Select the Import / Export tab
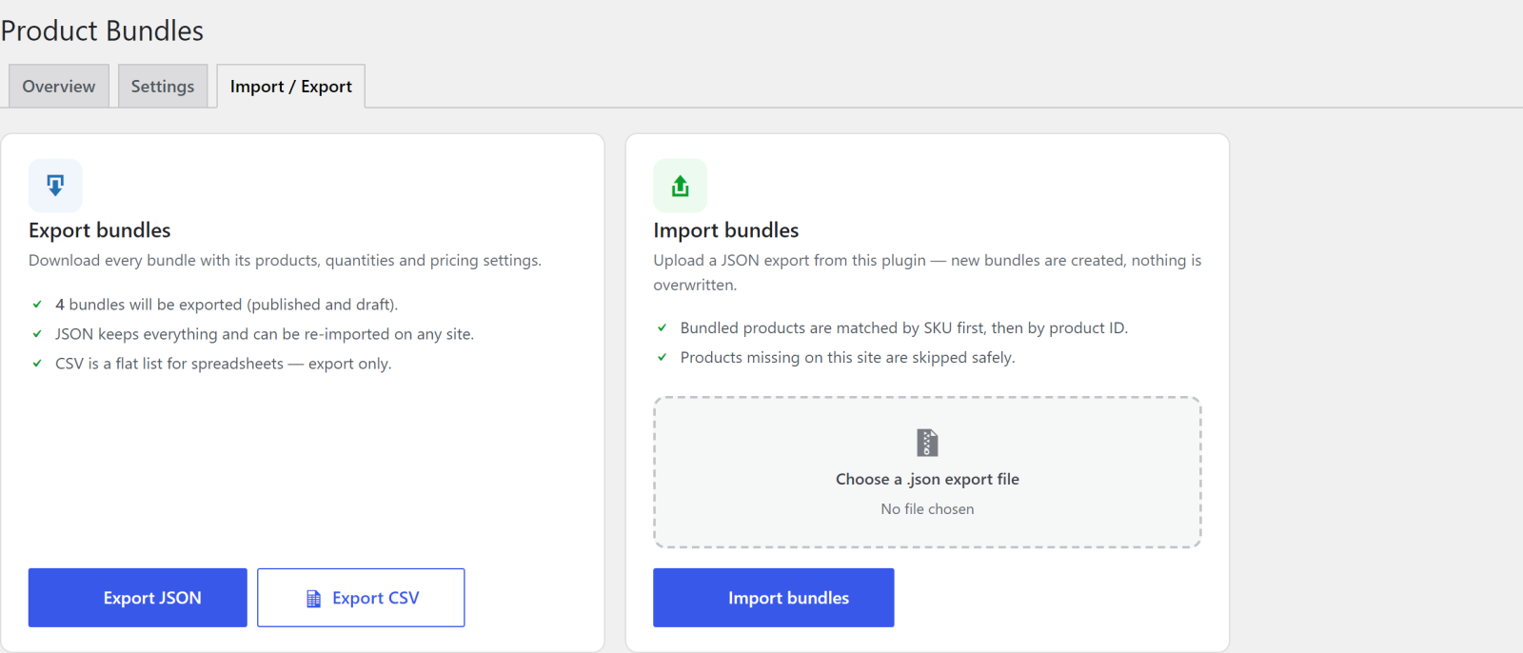 [x=291, y=87]
